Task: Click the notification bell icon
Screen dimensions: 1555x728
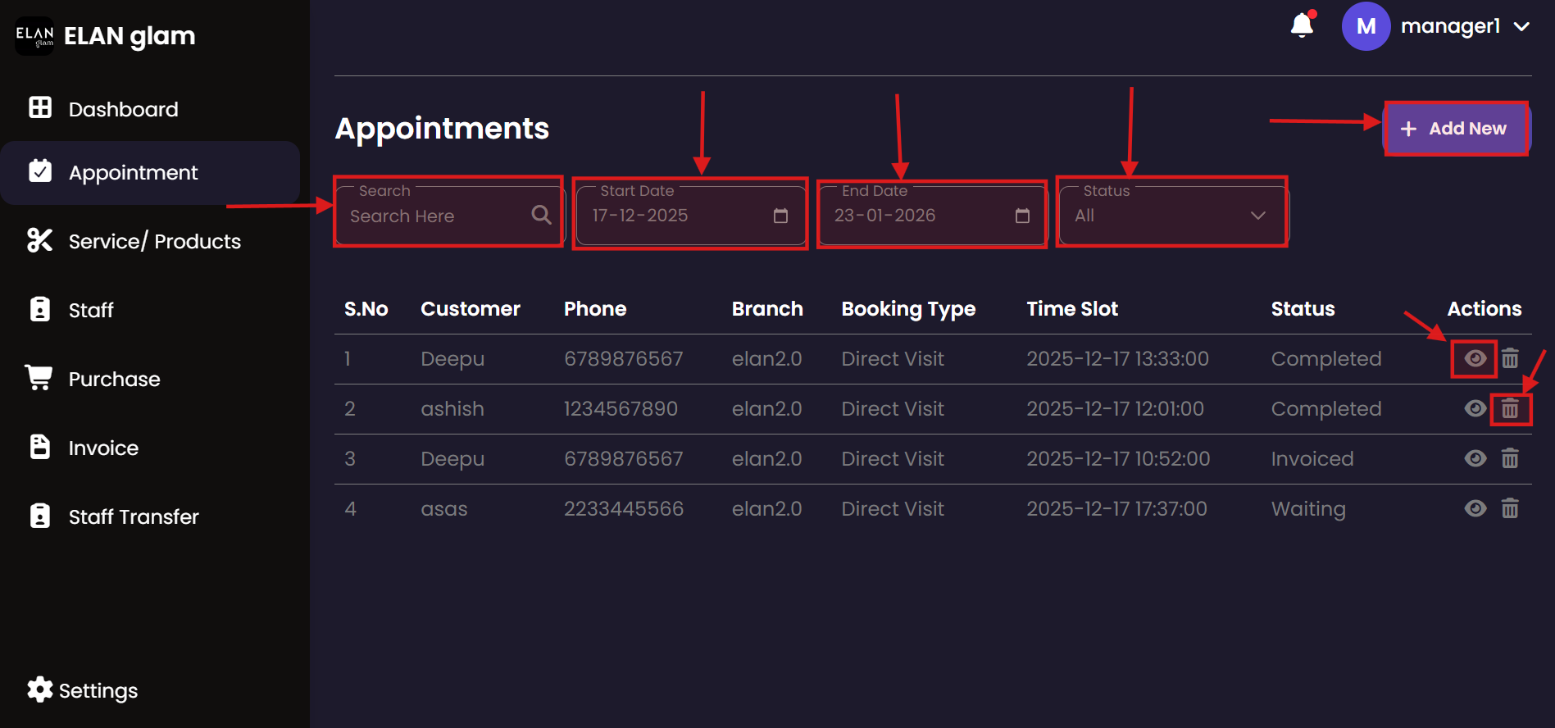Action: pos(1302,26)
